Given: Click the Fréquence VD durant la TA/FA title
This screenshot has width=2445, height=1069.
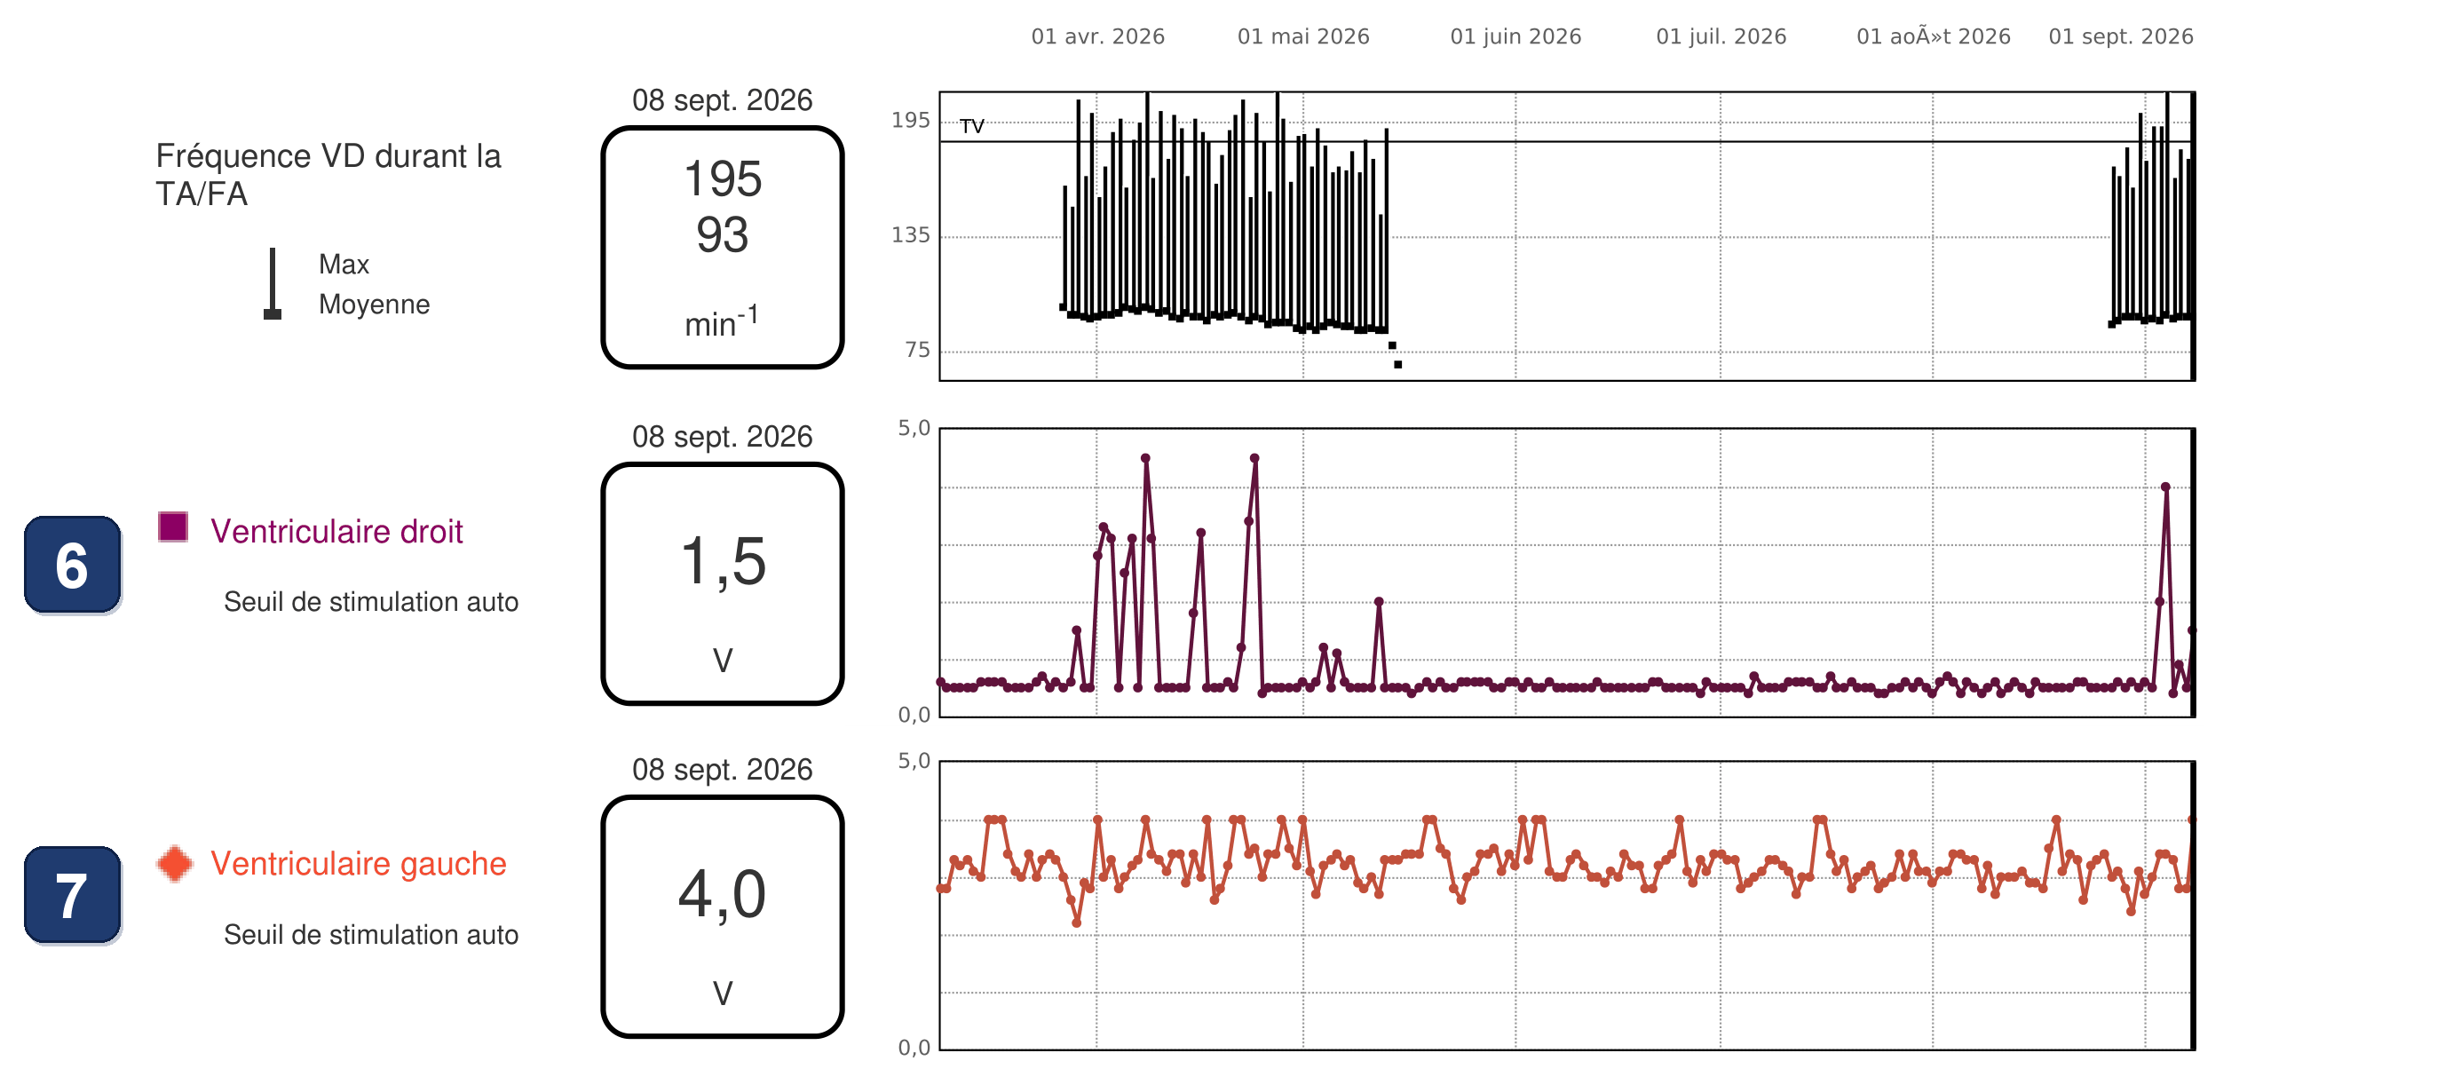Looking at the screenshot, I should [x=328, y=175].
